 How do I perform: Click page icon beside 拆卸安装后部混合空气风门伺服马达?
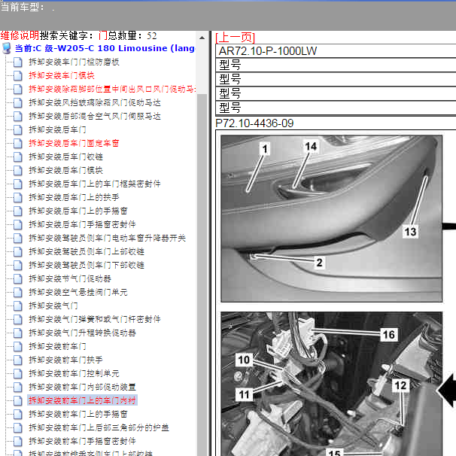18,116
